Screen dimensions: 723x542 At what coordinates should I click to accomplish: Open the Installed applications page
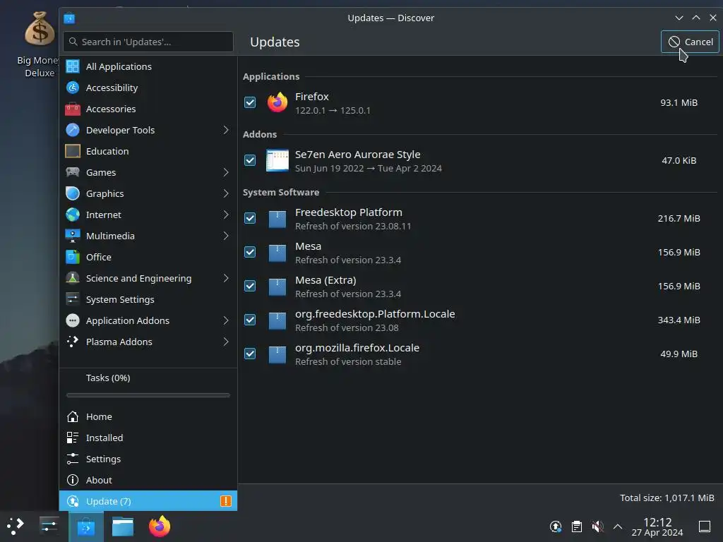coord(148,438)
